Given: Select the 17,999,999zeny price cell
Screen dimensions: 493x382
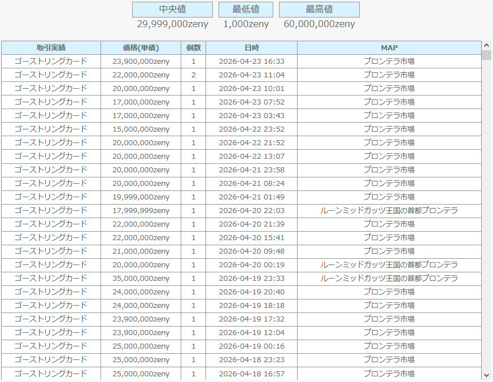Looking at the screenshot, I should (x=141, y=211).
